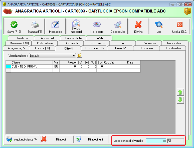Click the yellow boxes icon in header
The height and width of the screenshot is (148, 194).
[187, 11]
